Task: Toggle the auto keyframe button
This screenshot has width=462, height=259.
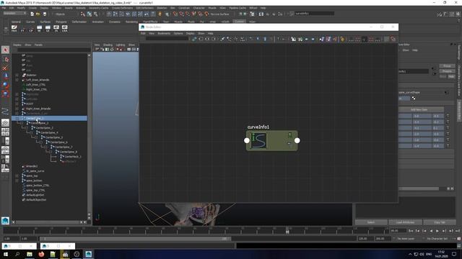Action: coord(459,239)
